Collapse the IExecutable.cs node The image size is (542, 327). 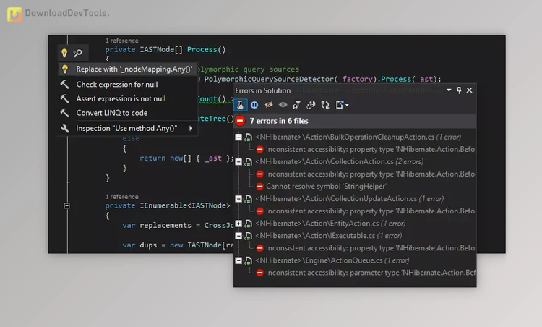[238, 236]
